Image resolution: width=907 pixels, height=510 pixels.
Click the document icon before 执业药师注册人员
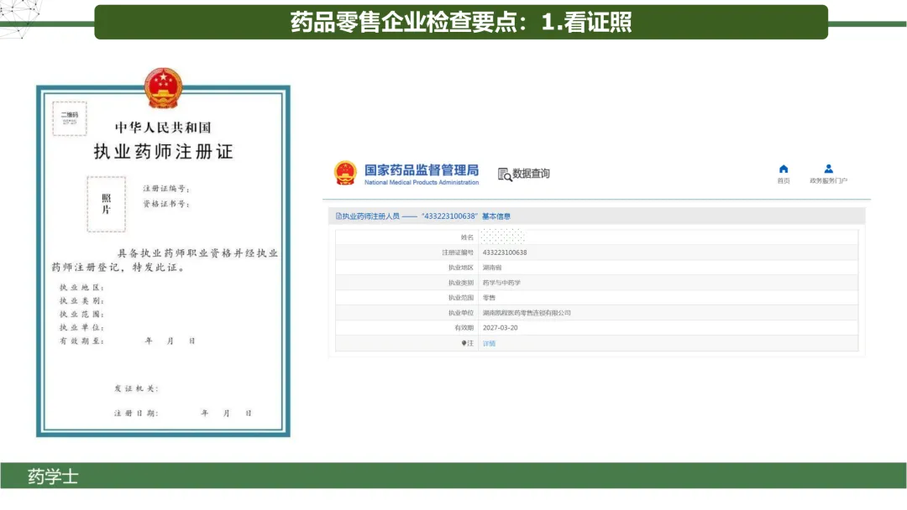point(338,216)
